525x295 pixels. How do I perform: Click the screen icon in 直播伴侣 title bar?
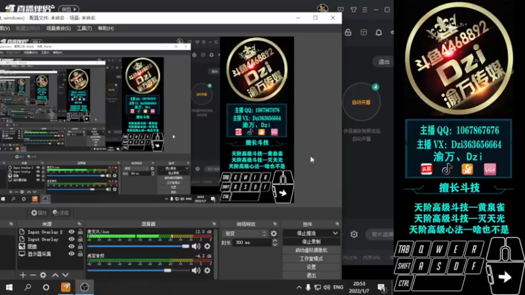pos(341,9)
